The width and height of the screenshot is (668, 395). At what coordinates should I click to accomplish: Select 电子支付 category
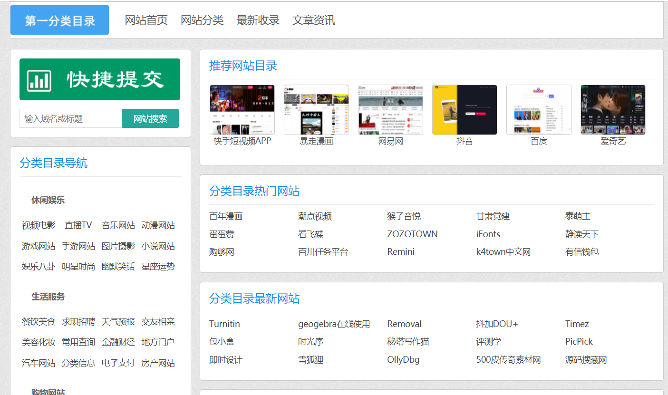118,363
